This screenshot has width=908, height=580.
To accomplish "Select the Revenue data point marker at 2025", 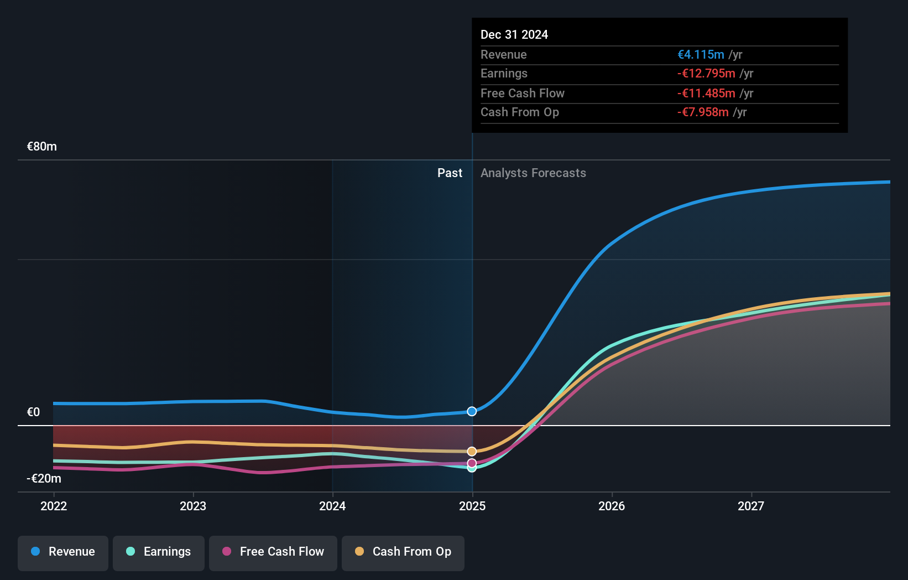I will [x=472, y=411].
